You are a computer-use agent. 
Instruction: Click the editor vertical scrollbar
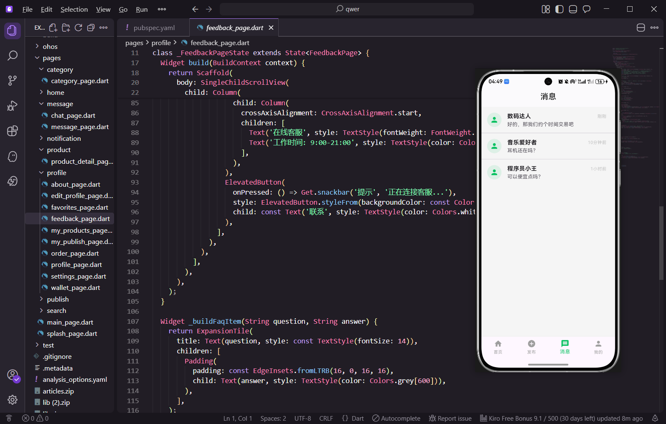[x=661, y=242]
